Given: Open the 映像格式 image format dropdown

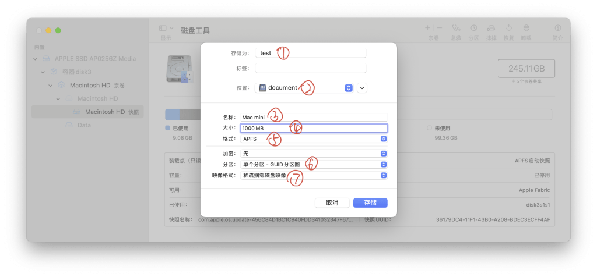Looking at the screenshot, I should point(314,176).
